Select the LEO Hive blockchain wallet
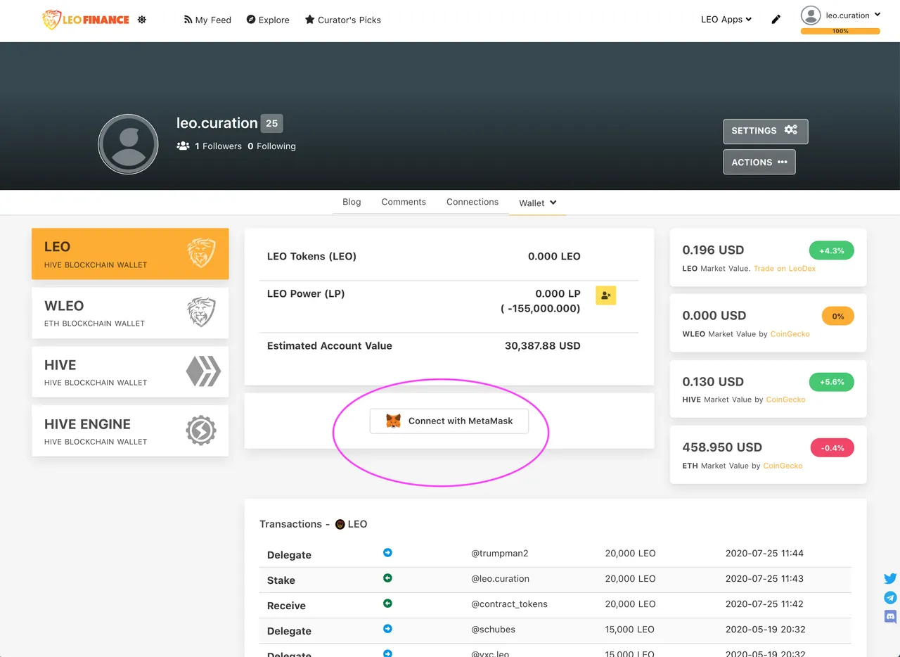The width and height of the screenshot is (900, 657). point(130,254)
